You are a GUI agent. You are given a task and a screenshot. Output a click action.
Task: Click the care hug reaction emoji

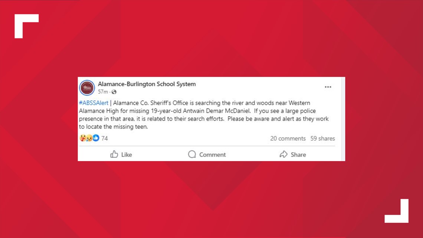tap(83, 138)
